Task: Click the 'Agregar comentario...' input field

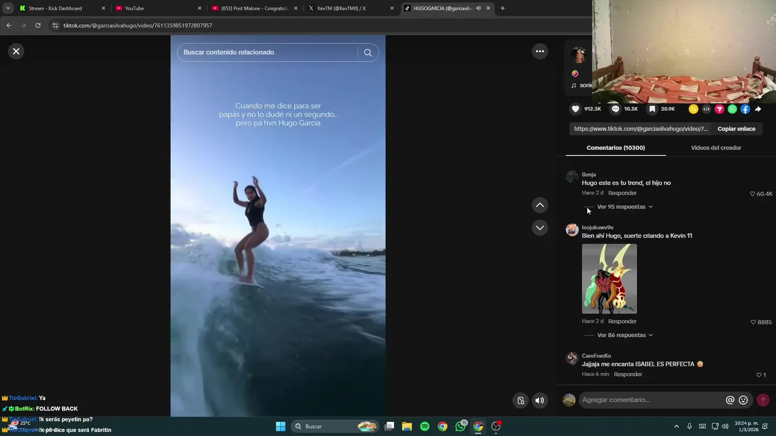Action: pyautogui.click(x=652, y=400)
